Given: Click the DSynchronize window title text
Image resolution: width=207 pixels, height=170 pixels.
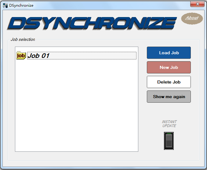Looking at the screenshot, I should [x=21, y=5].
